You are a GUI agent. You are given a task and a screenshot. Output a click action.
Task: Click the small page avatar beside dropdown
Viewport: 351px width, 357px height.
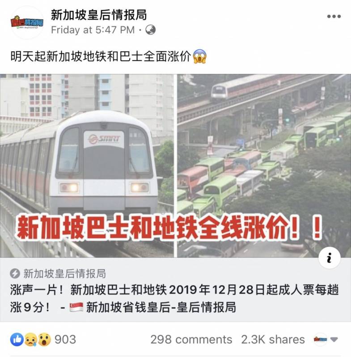click(320, 340)
